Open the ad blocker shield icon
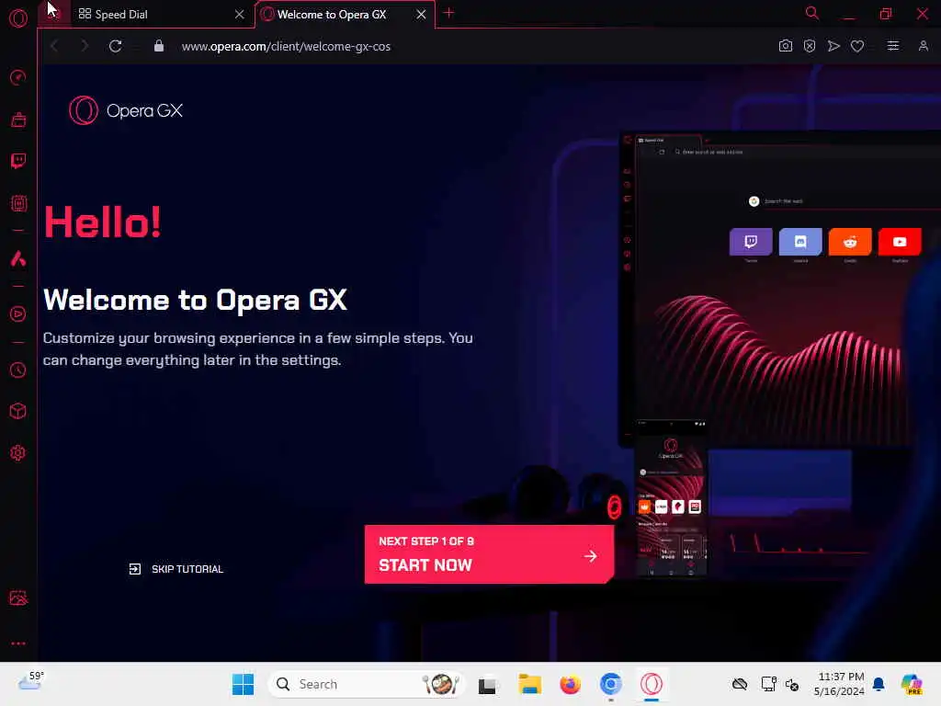The image size is (941, 706). (x=809, y=46)
